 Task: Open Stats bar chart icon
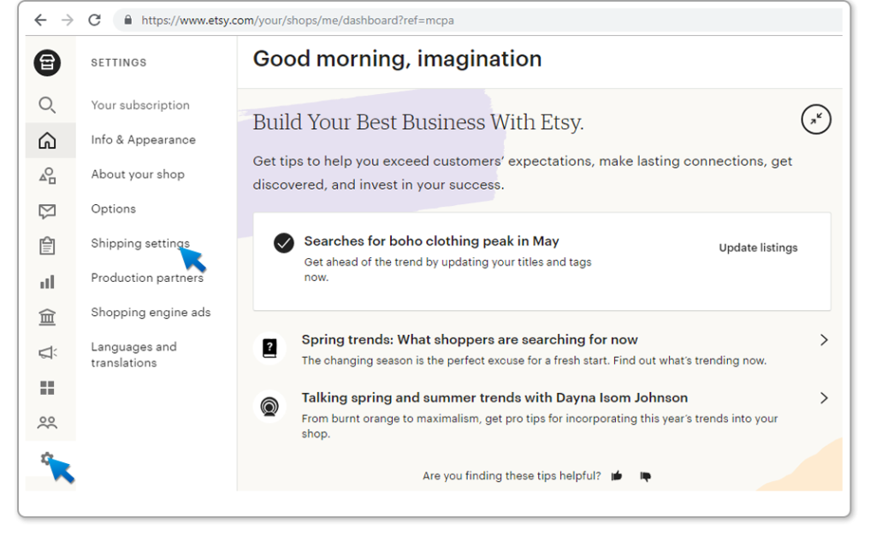[x=47, y=282]
